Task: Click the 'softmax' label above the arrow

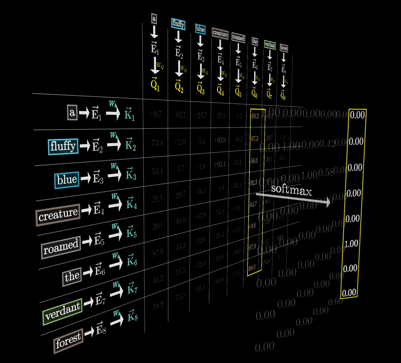Action: pos(292,190)
